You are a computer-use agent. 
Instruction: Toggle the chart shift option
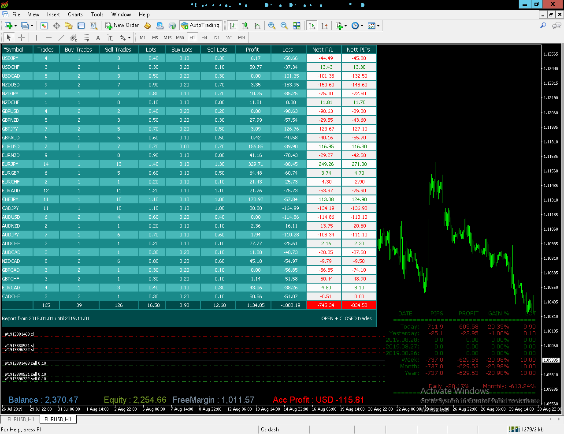click(324, 26)
